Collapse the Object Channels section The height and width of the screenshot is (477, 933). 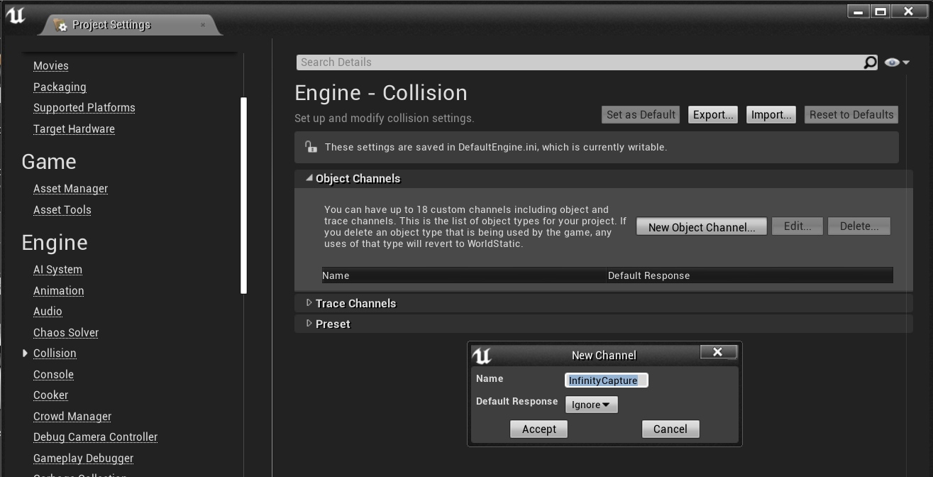[x=309, y=178]
